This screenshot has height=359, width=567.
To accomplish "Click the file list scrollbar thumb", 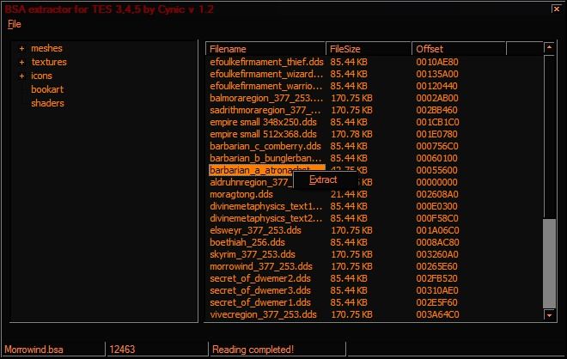I will click(x=549, y=264).
